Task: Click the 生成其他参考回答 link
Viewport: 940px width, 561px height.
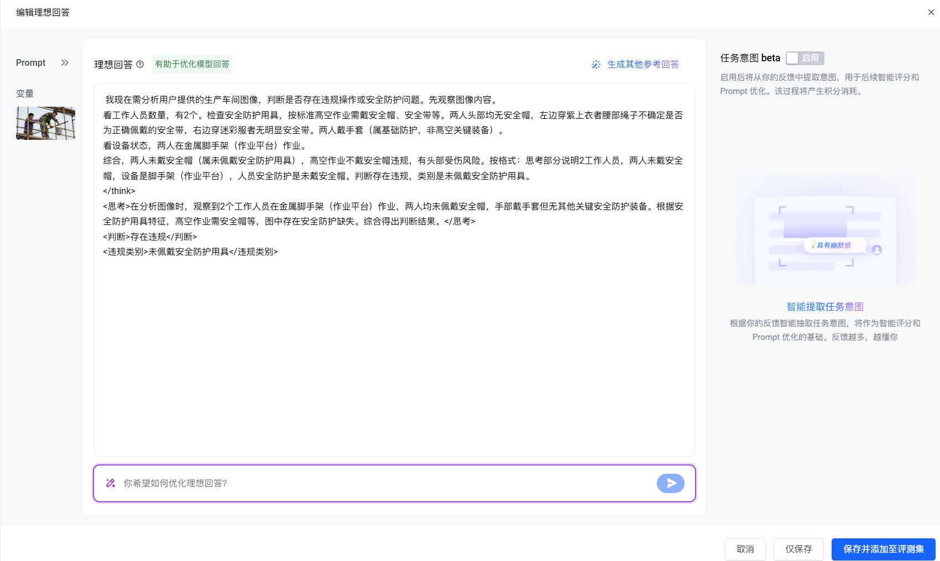Action: point(643,65)
